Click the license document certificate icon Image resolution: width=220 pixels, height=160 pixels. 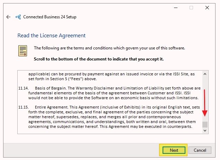22,51
